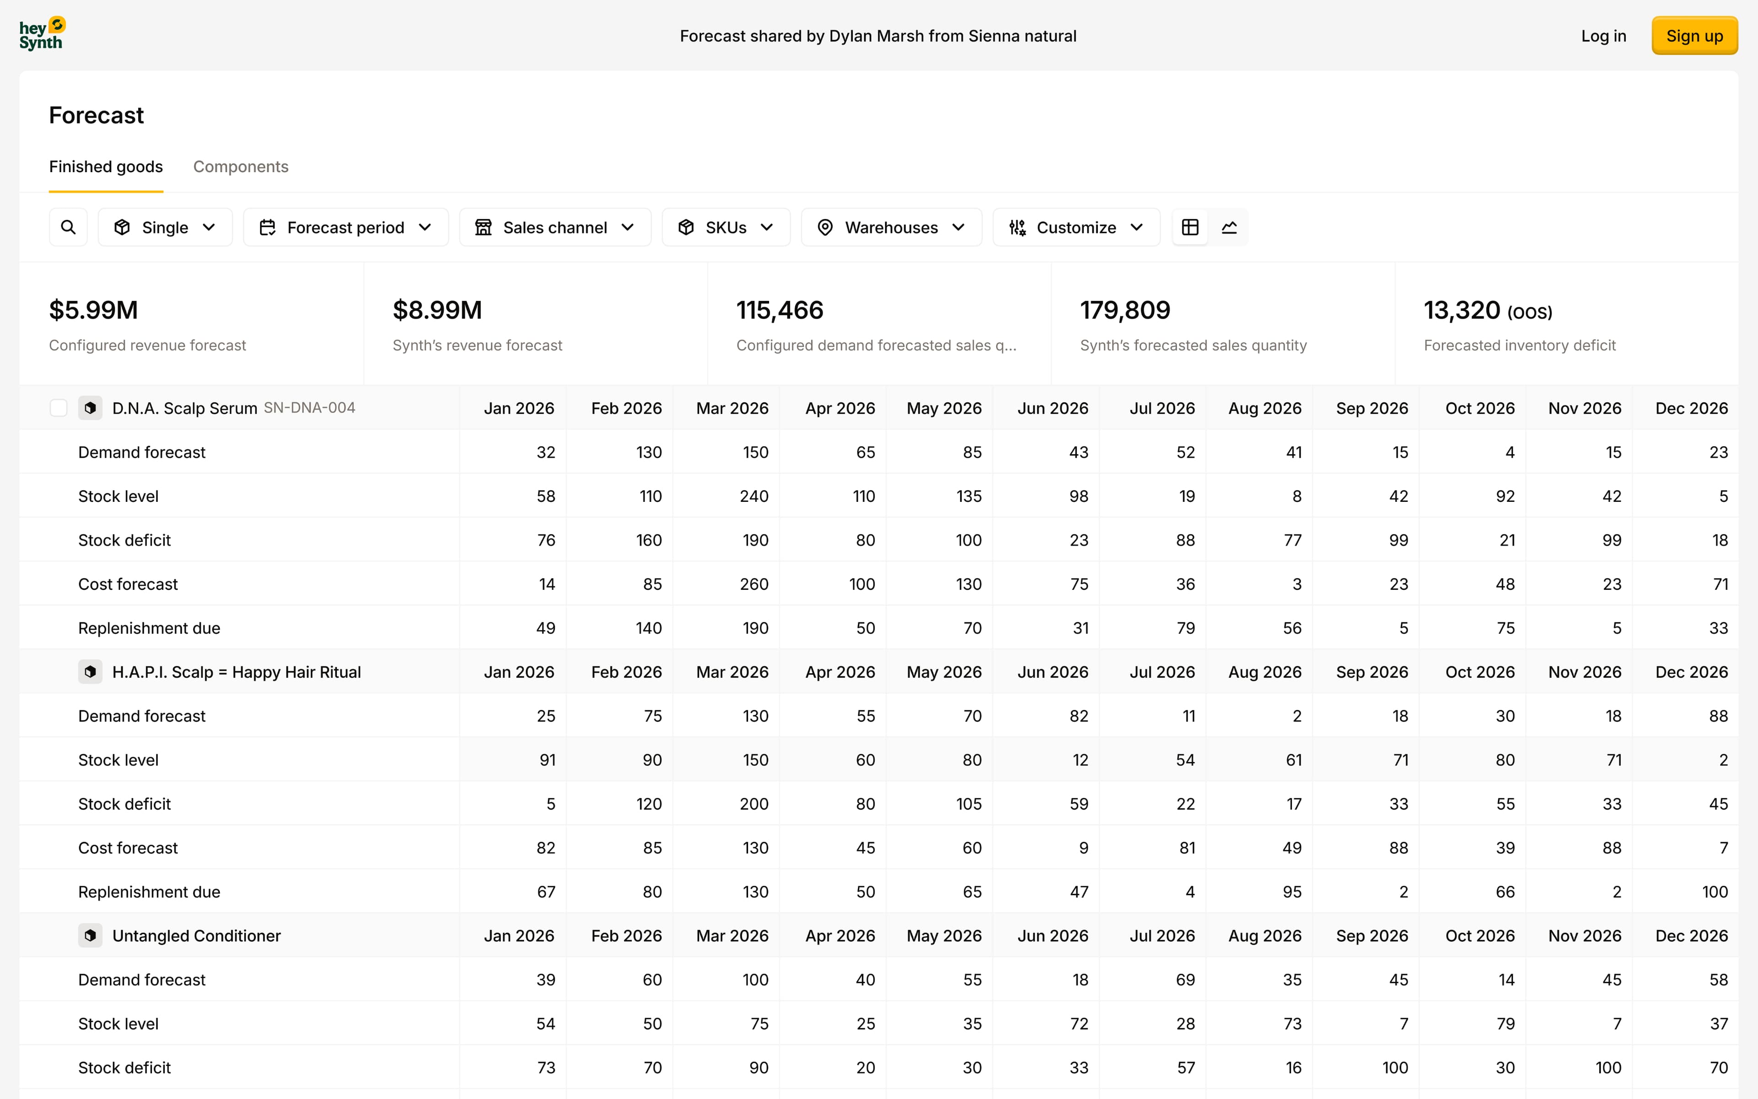Click the Forecasted inventory deficit card
The width and height of the screenshot is (1758, 1099).
pos(1566,324)
